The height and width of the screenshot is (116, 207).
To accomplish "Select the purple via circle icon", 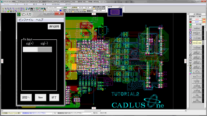I will point(190,30).
